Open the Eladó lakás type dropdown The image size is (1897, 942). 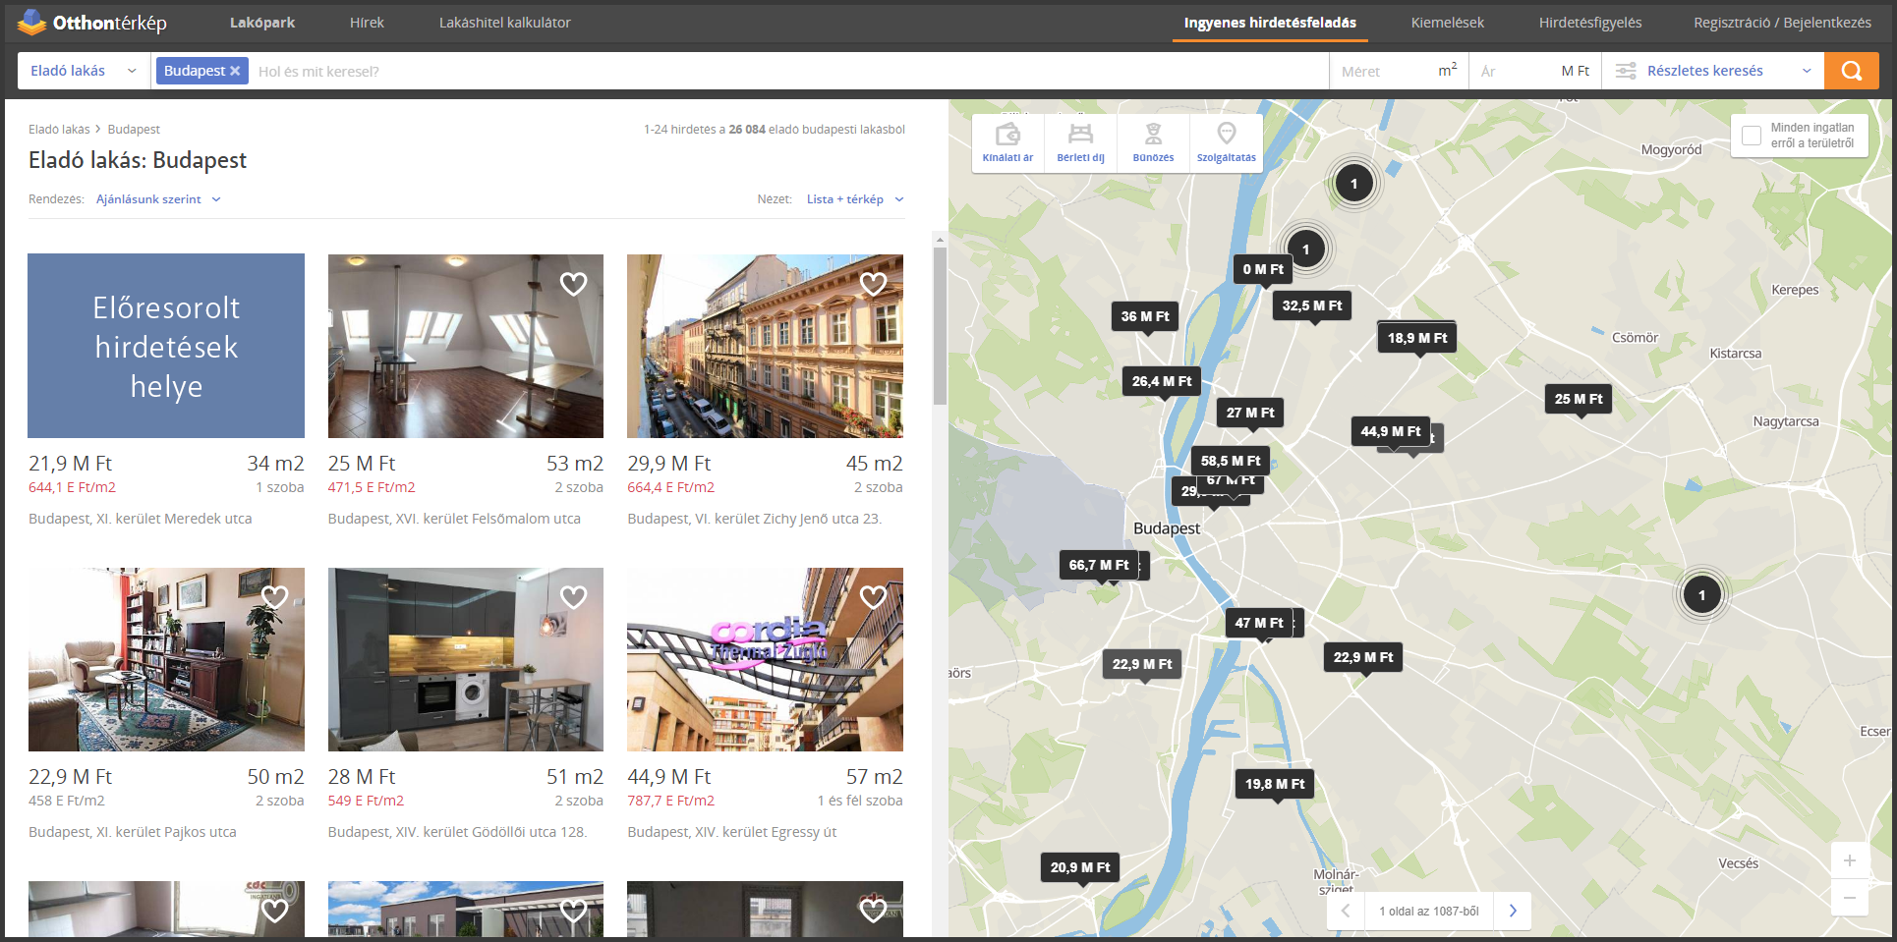pyautogui.click(x=83, y=71)
